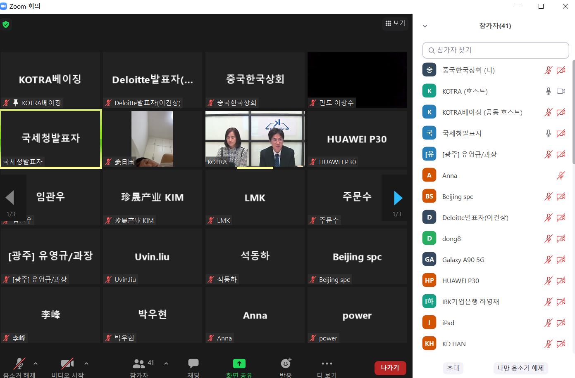Select the highlighted 국세청발표자 video tile
Viewport: 575px width, 378px height.
tap(51, 139)
